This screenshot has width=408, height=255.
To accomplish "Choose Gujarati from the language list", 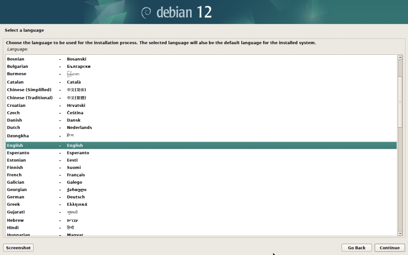I will point(201,212).
